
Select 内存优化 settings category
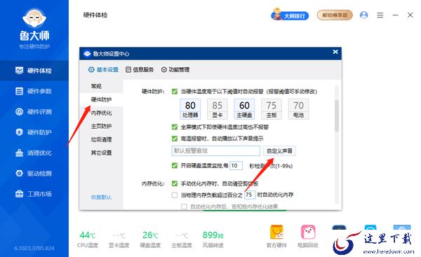click(102, 113)
